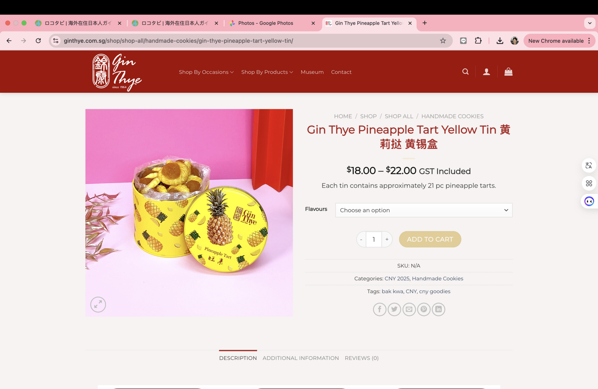Viewport: 598px width, 389px height.
Task: Switch to Reviews (0) tab
Action: (362, 358)
